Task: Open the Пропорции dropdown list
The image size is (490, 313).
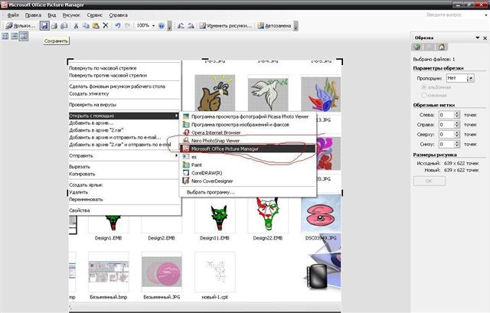Action: pyautogui.click(x=472, y=78)
